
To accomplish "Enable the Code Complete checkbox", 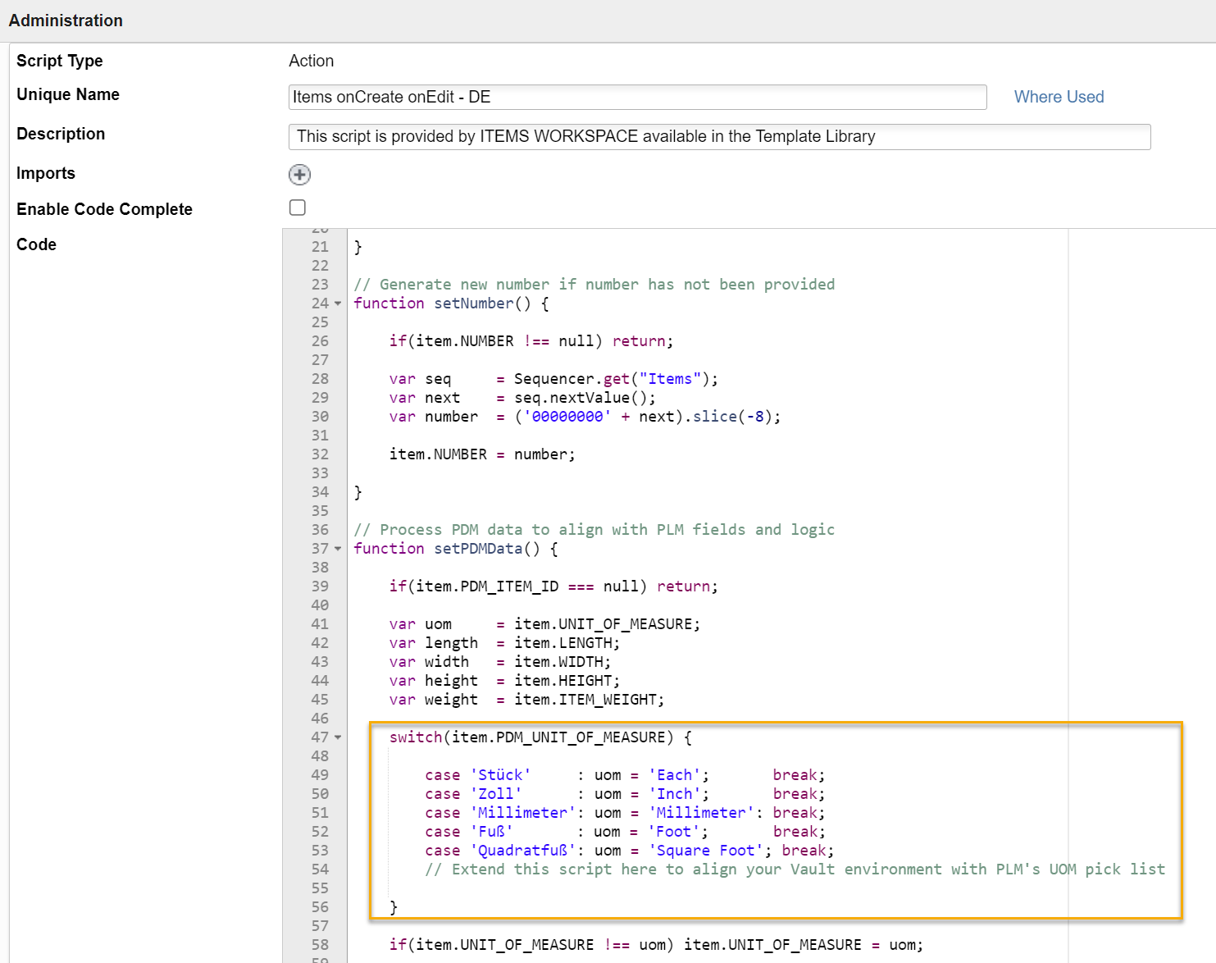I will [x=297, y=208].
